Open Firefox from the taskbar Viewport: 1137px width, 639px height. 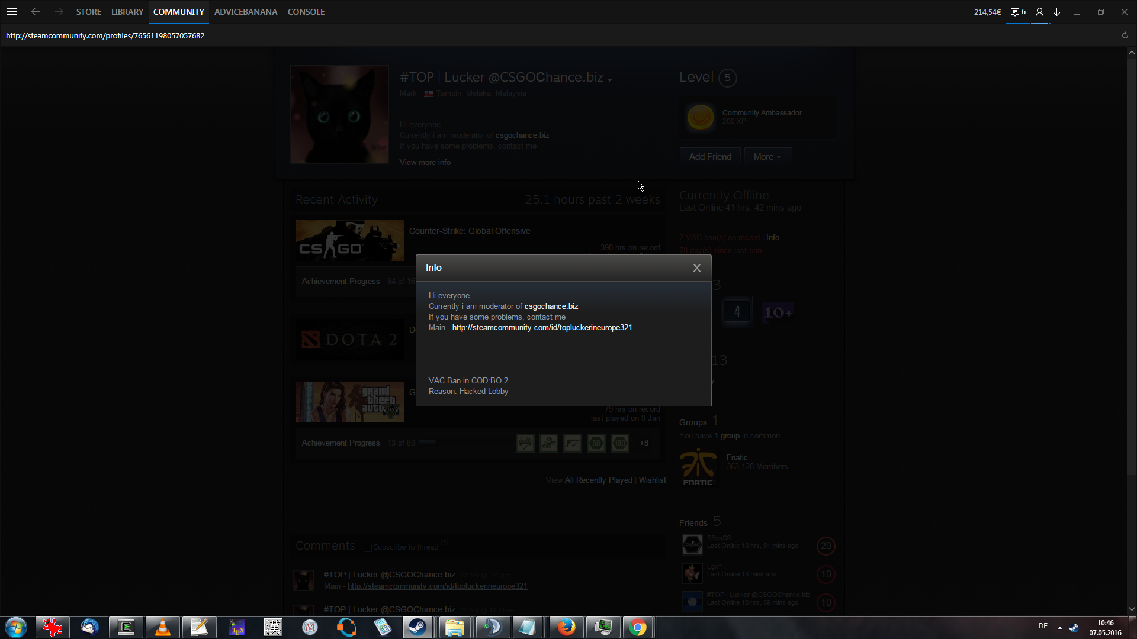566,627
